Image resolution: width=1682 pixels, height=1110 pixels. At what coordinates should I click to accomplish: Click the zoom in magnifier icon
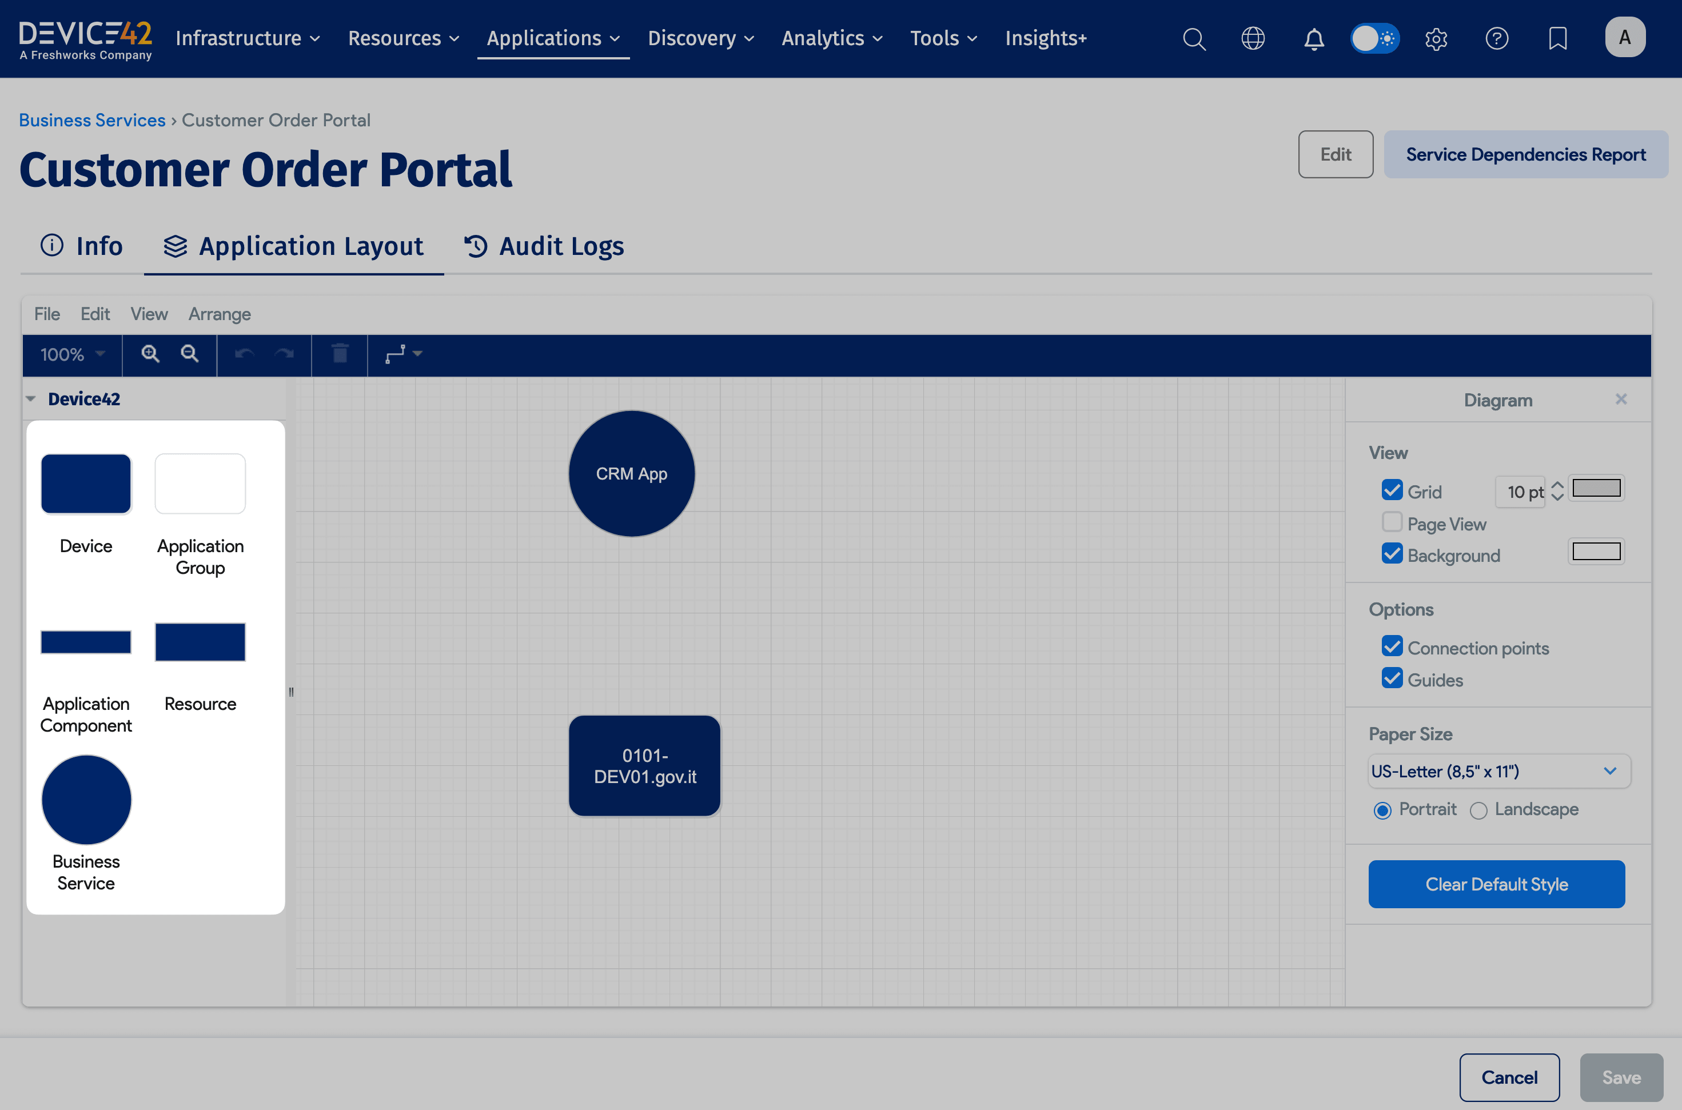tap(150, 354)
